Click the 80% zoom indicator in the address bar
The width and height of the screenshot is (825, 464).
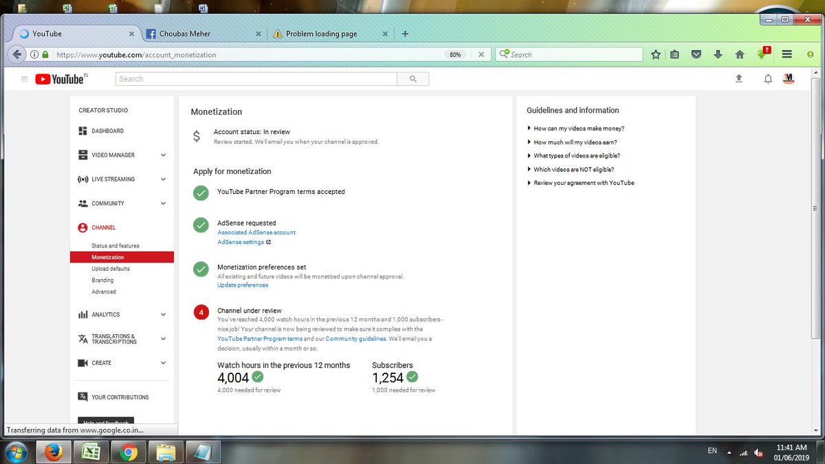point(455,54)
